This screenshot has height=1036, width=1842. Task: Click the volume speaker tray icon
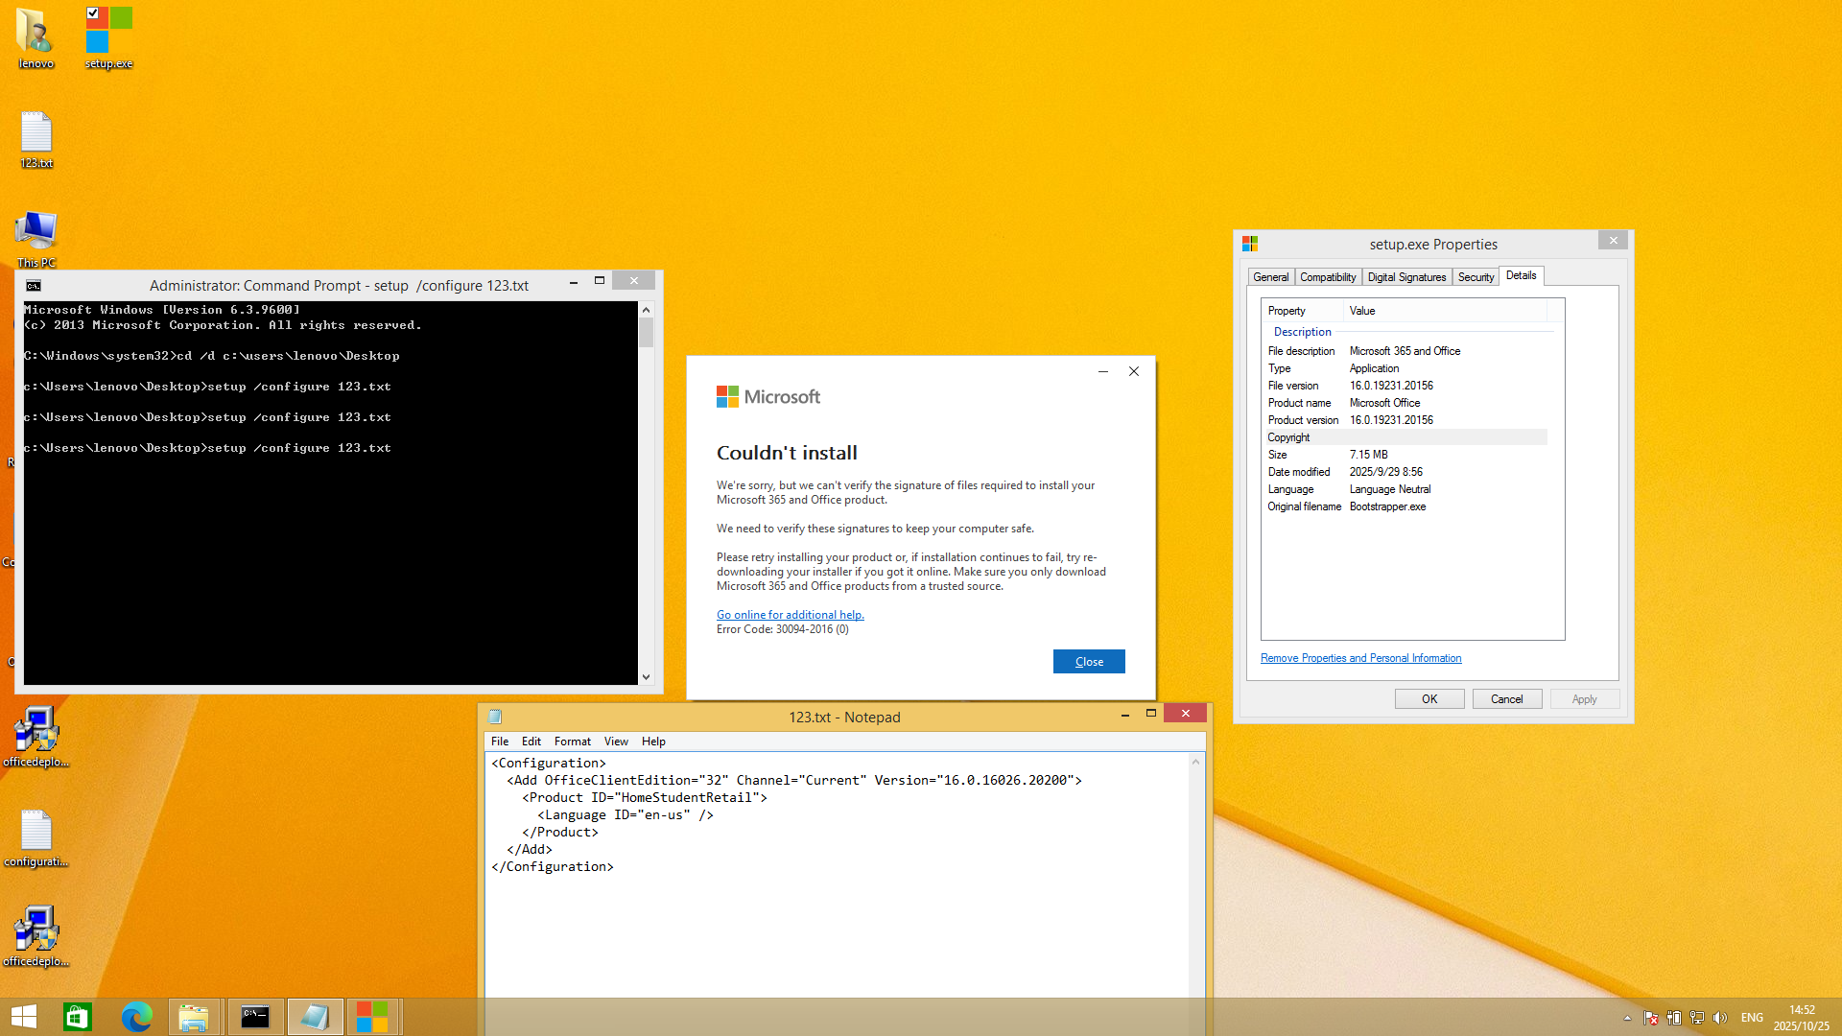pyautogui.click(x=1719, y=1018)
